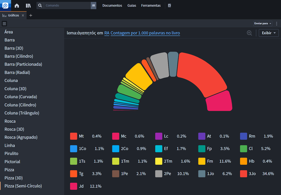This screenshot has width=281, height=195.
Task: Click the Cl green legend swatch
Action: [244, 149]
